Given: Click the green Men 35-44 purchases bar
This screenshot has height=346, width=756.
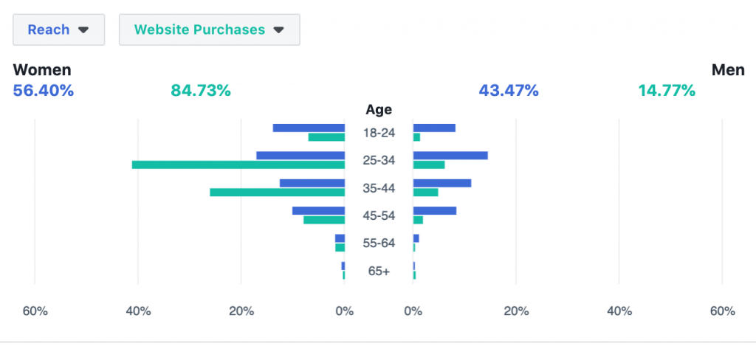Looking at the screenshot, I should (x=425, y=192).
